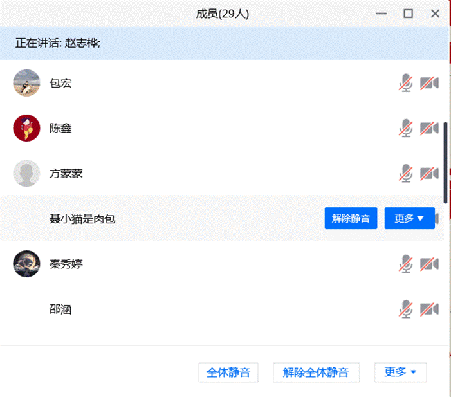
Task: Select member 秦秀婷 in the list
Action: click(x=66, y=264)
